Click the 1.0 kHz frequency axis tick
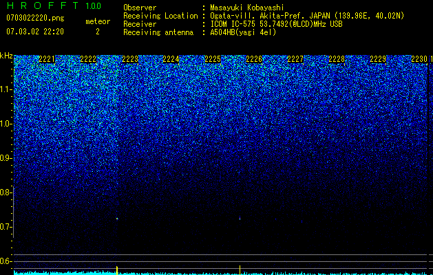433x275 pixels. coord(7,124)
